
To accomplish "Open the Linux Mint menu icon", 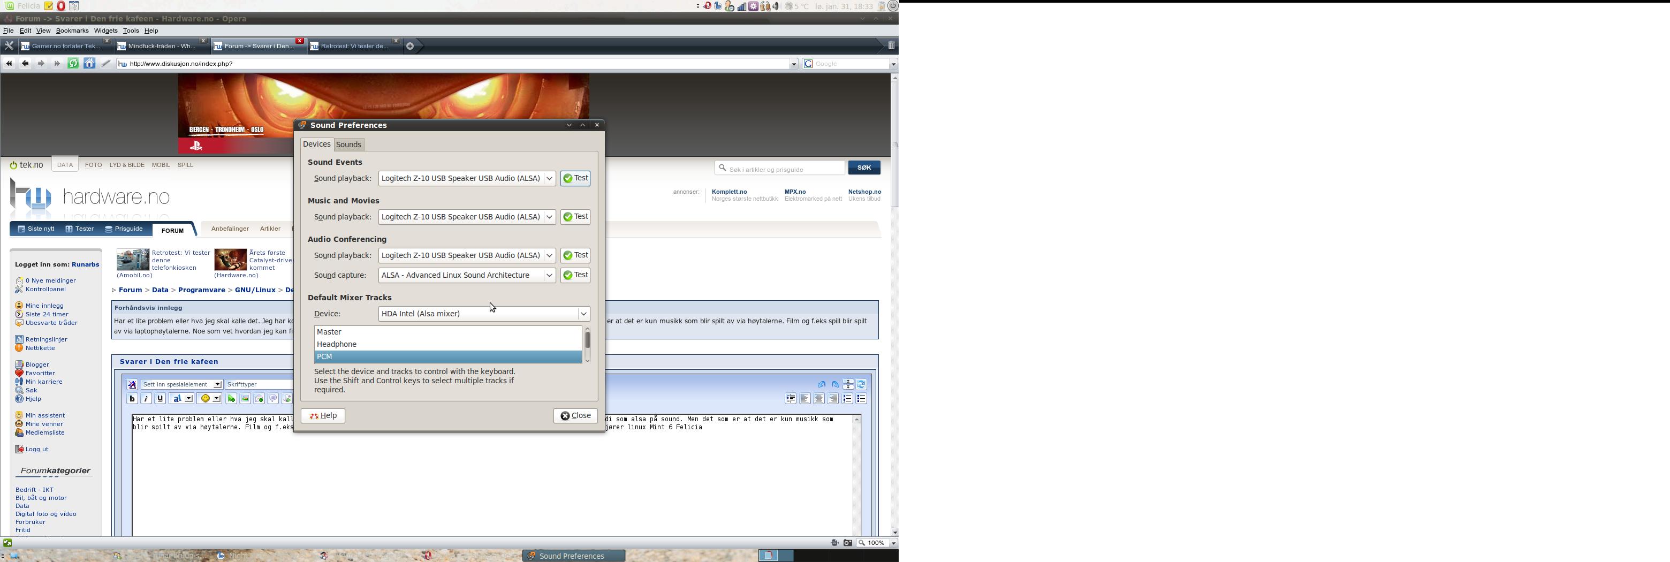I will [x=10, y=6].
